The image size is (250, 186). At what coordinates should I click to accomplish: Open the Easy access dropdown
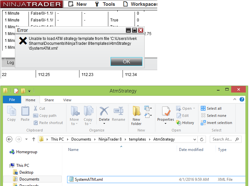tap(148, 115)
